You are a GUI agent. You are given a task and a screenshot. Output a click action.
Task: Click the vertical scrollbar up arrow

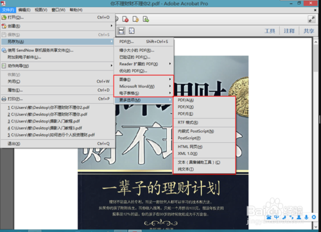316,42
